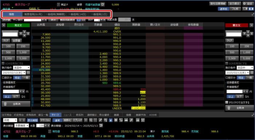Select 以上 condition on sell side
This screenshot has width=255, height=140.
click(x=7, y=96)
